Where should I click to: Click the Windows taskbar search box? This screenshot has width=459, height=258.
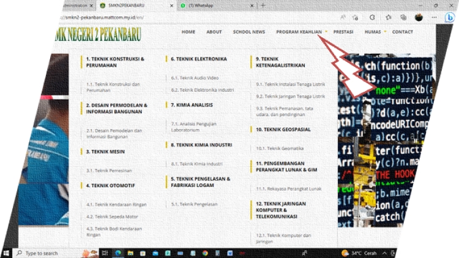(x=46, y=252)
